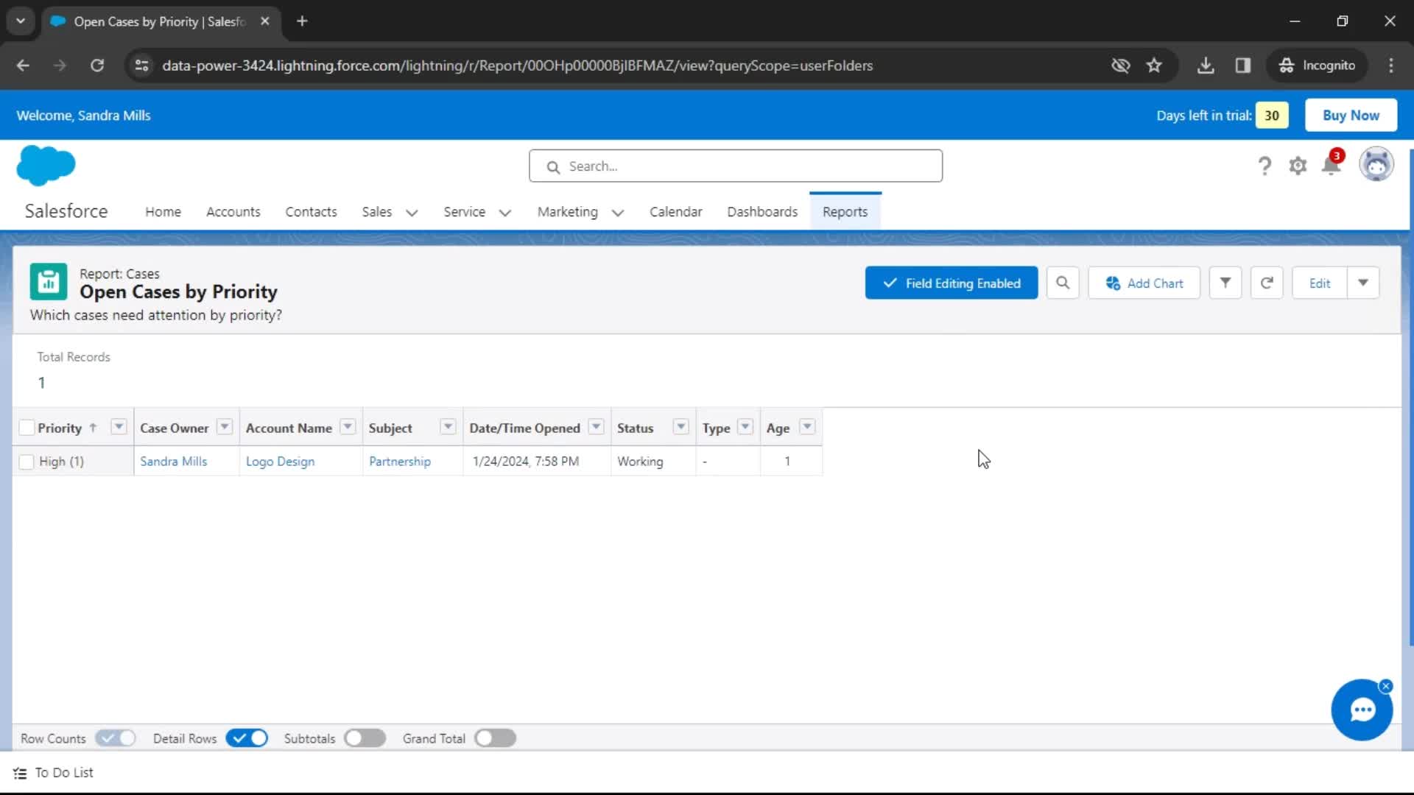Screen dimensions: 1414x795
Task: Open Subject column dropdown
Action: pyautogui.click(x=448, y=427)
